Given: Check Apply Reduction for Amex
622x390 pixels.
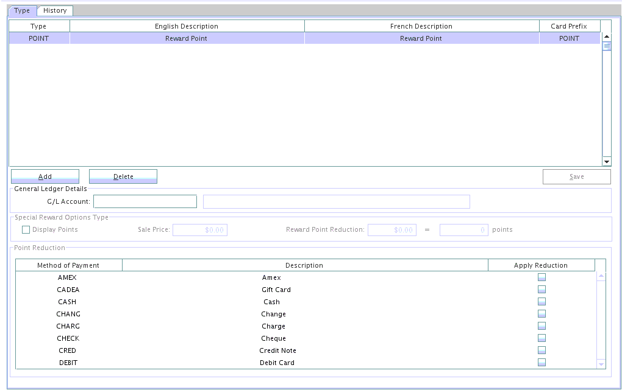Looking at the screenshot, I should pos(542,277).
